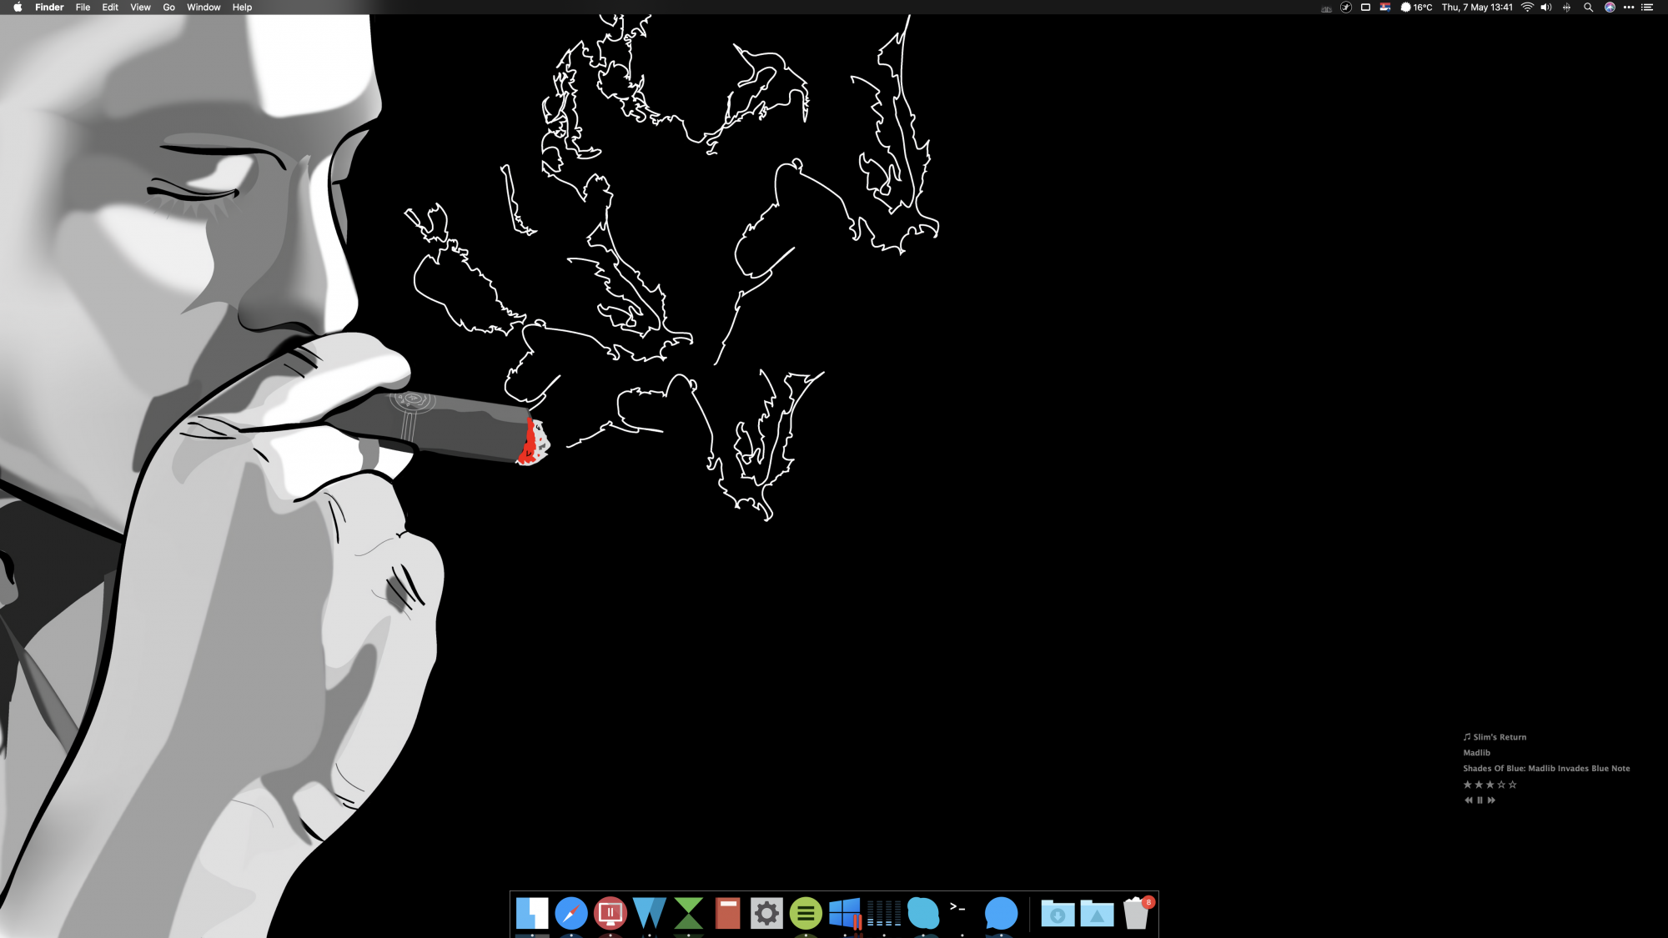The image size is (1668, 938).
Task: Open Trash with the red badge
Action: tap(1136, 913)
